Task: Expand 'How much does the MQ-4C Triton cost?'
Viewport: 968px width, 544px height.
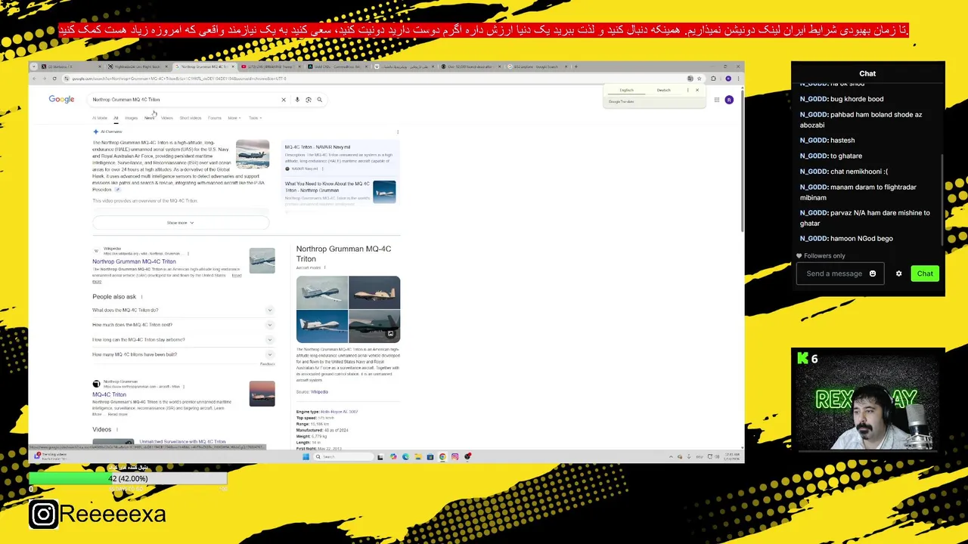Action: point(183,325)
